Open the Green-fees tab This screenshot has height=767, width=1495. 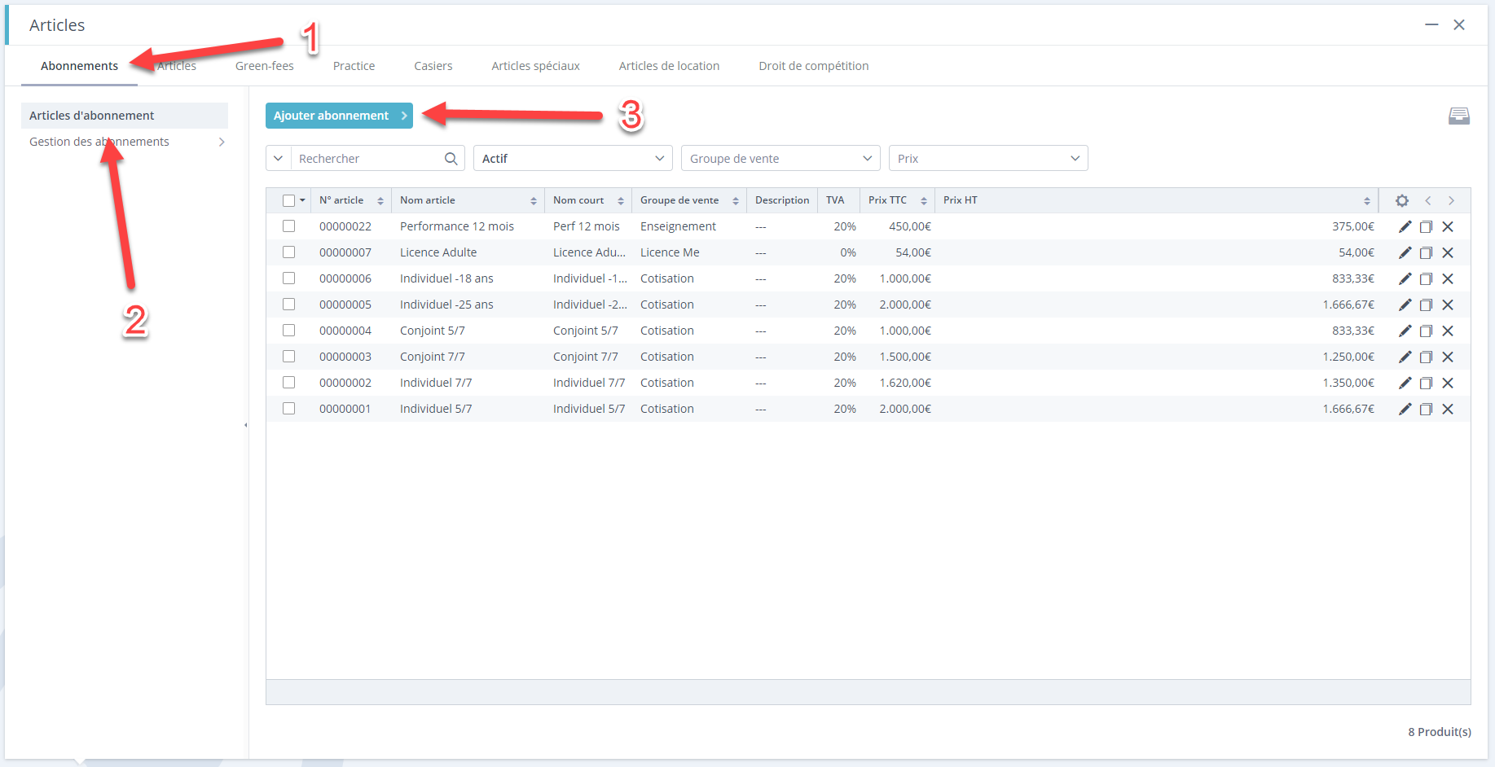(264, 66)
